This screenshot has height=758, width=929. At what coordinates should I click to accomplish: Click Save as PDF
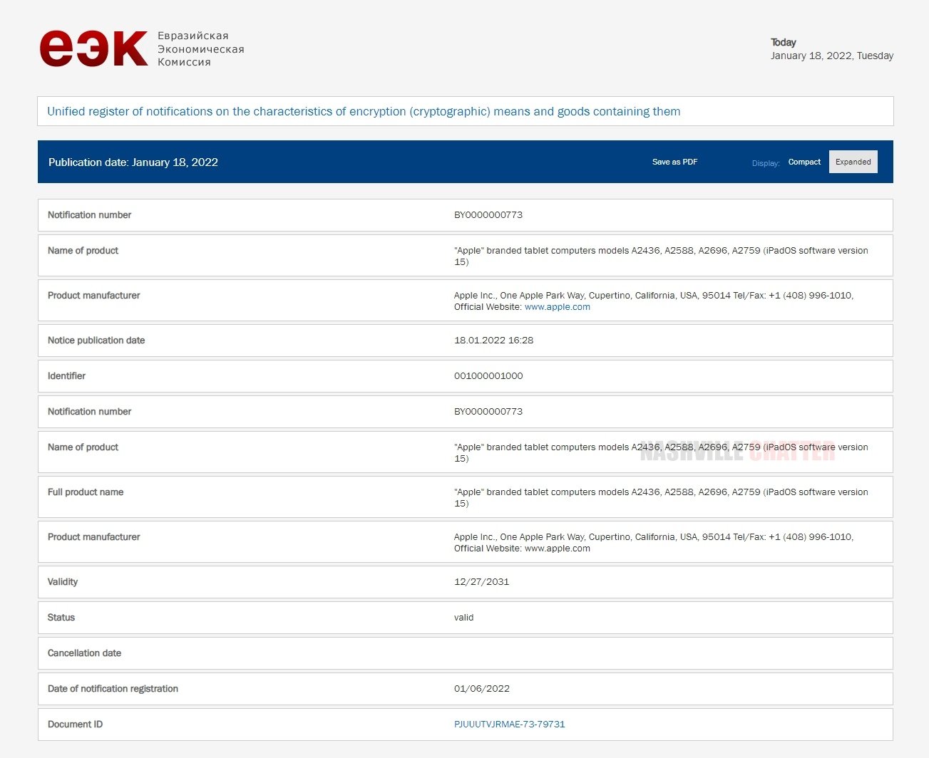pyautogui.click(x=674, y=162)
